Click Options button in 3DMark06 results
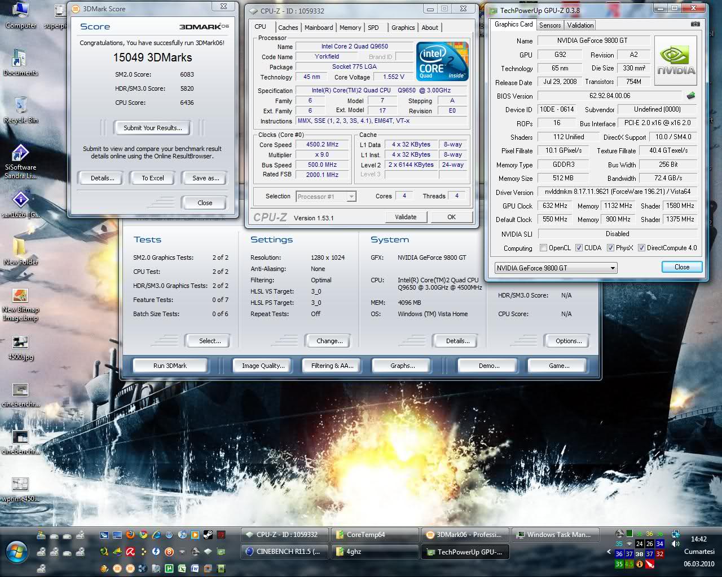The image size is (722, 577). [x=569, y=341]
